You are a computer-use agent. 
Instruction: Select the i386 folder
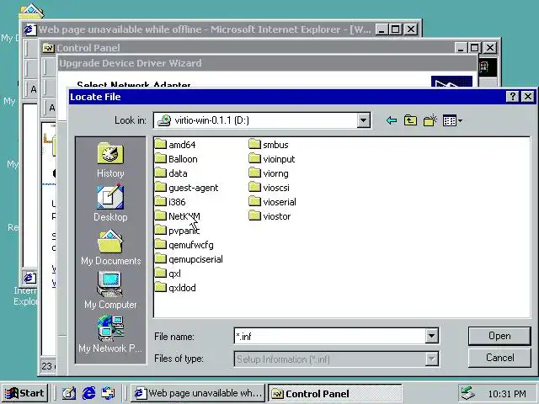point(170,202)
